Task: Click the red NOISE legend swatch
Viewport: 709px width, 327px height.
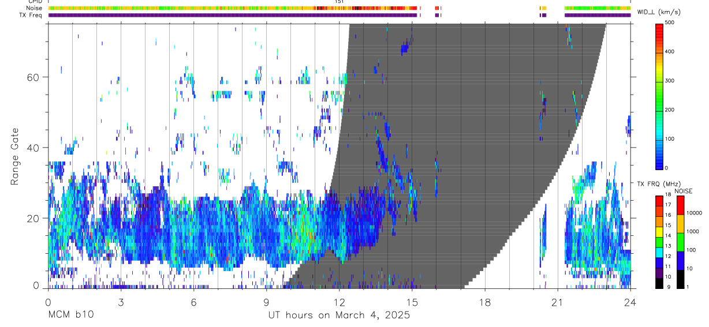Action: pyautogui.click(x=680, y=205)
